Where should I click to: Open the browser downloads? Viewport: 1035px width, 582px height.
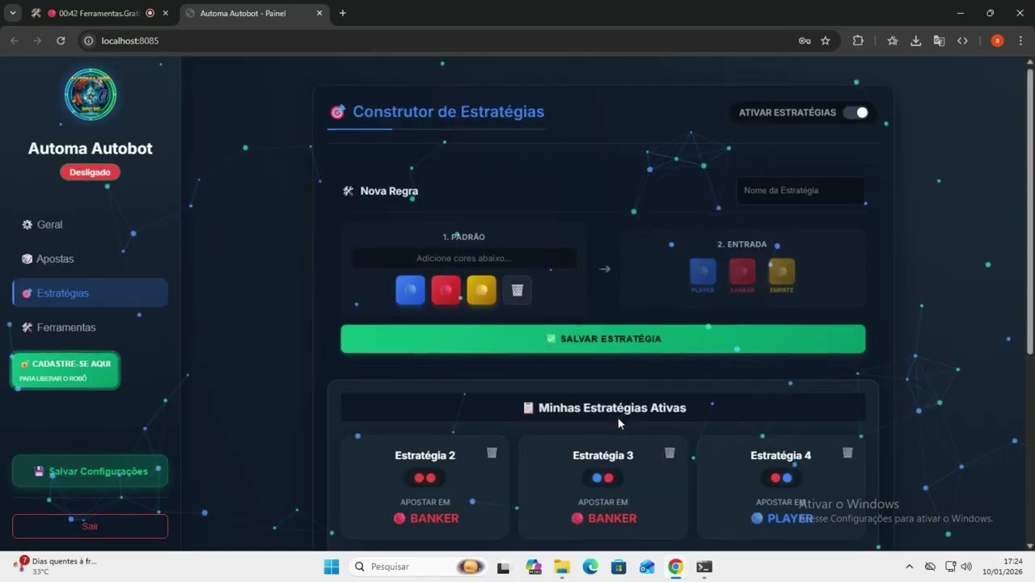point(915,40)
